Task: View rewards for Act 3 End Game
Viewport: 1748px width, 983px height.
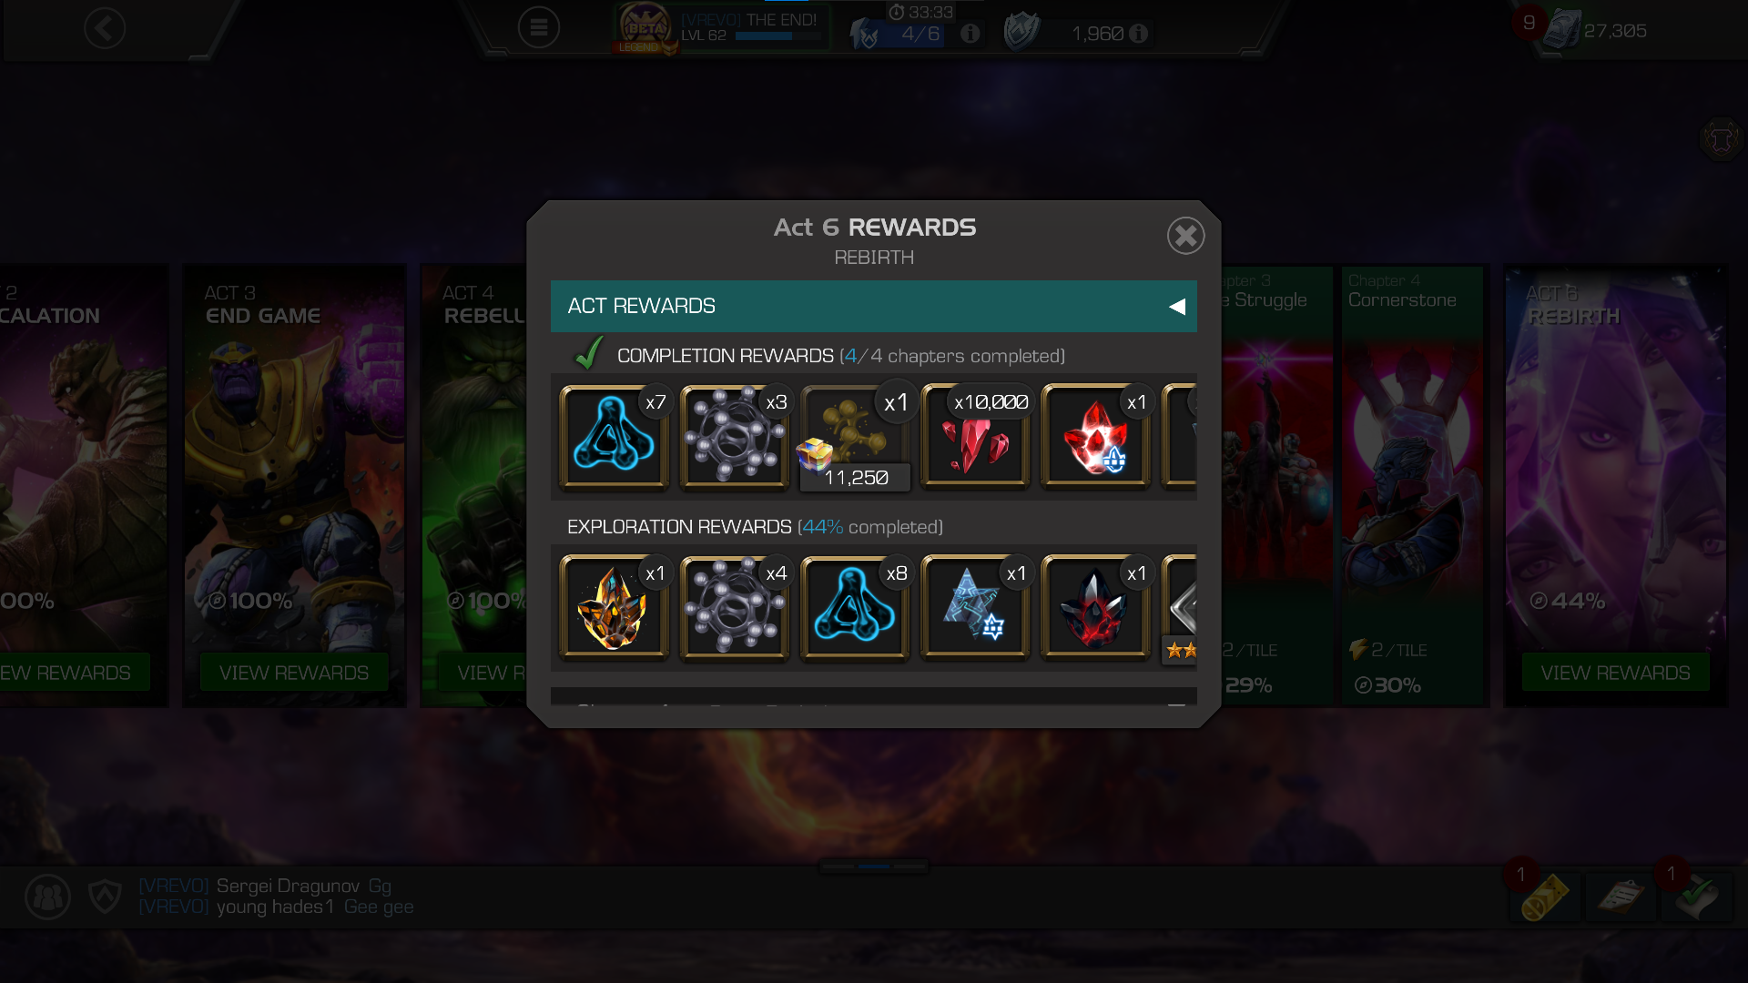Action: point(294,673)
